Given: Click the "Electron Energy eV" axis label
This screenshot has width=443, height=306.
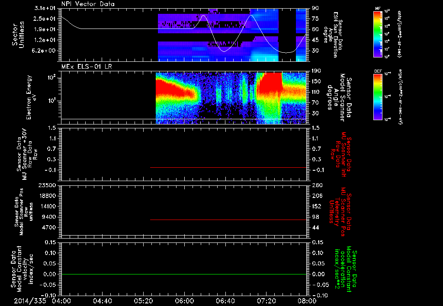Looking at the screenshot, I should tap(31, 97).
